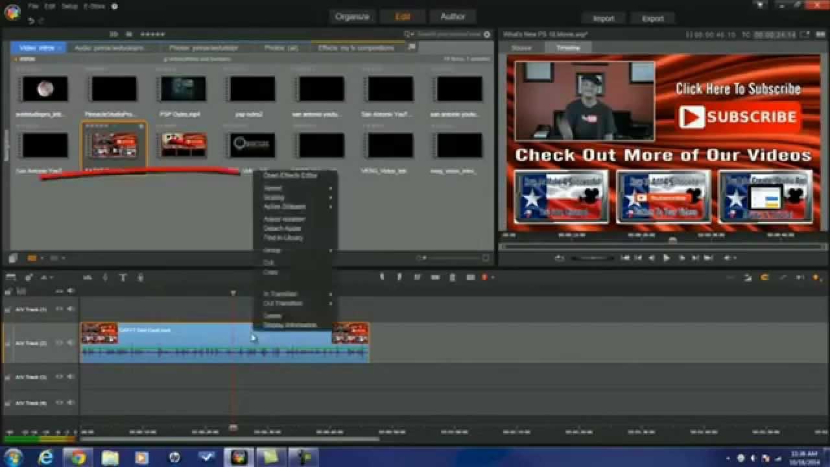Click the library icon at library panel bottom left

click(x=12, y=258)
